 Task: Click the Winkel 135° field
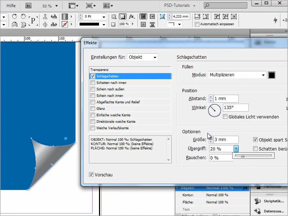tap(236, 107)
